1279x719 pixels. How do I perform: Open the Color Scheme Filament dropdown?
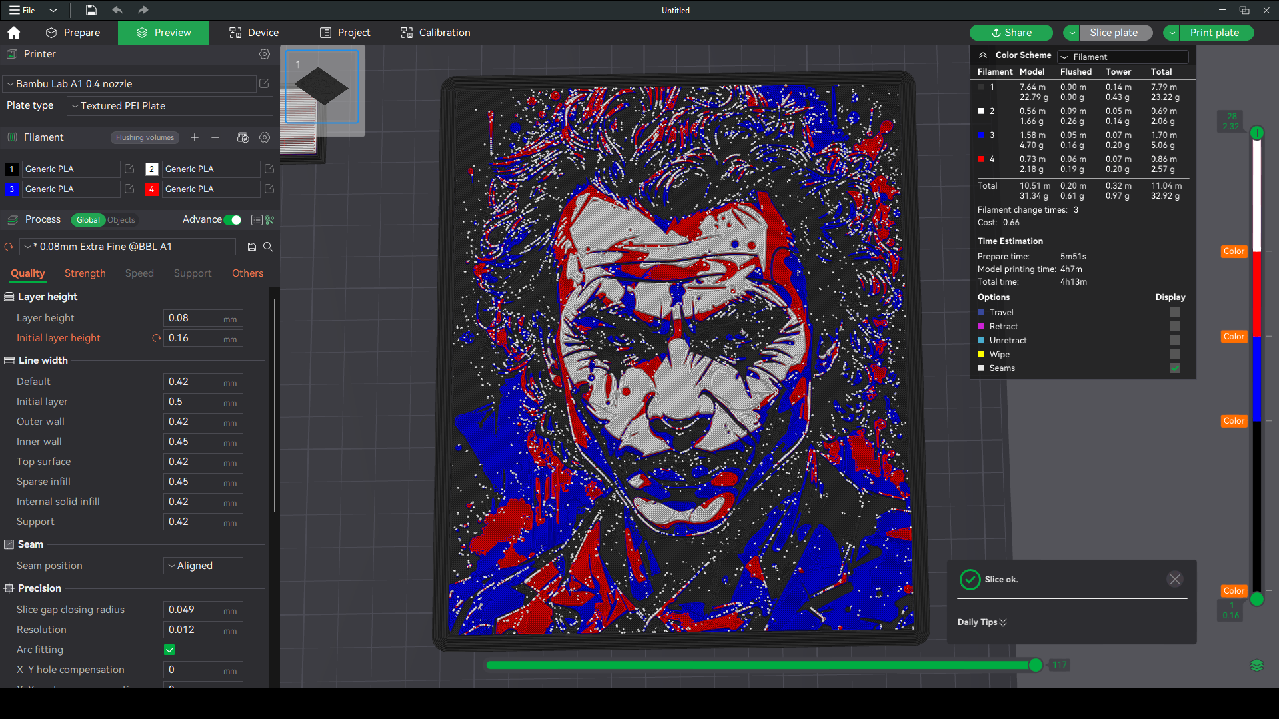pos(1122,57)
